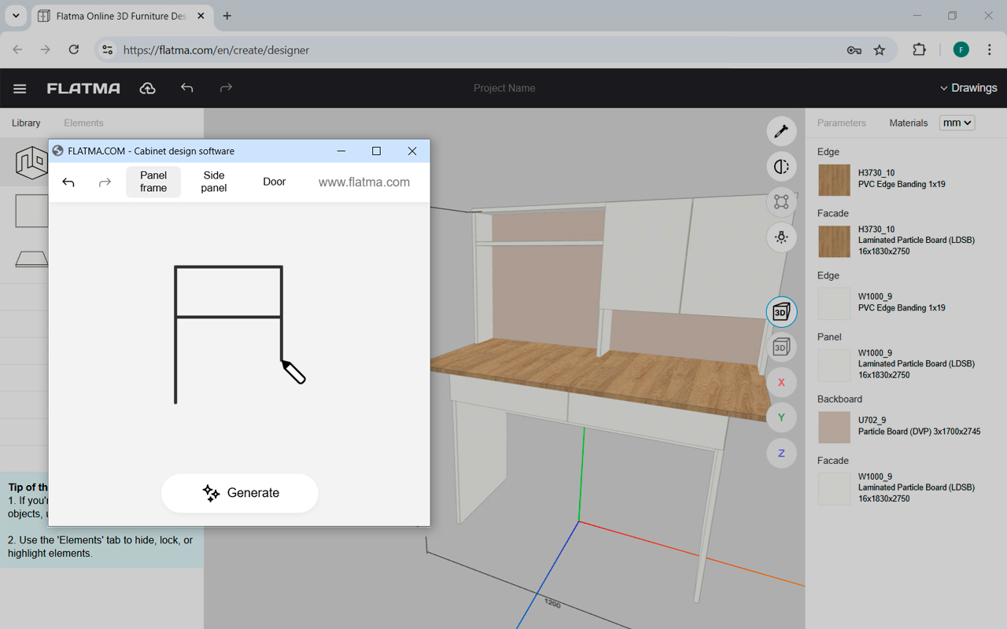The image size is (1007, 629).
Task: Click the cloud save icon
Action: point(147,88)
